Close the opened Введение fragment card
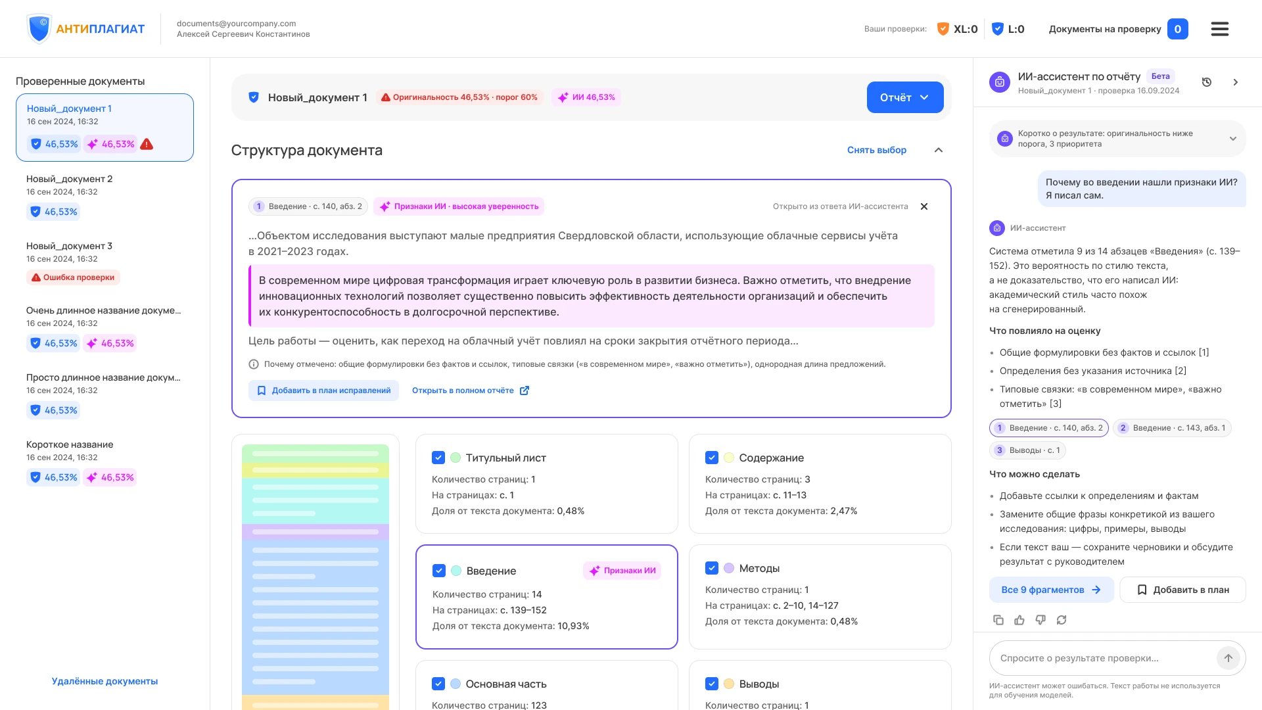 point(923,206)
